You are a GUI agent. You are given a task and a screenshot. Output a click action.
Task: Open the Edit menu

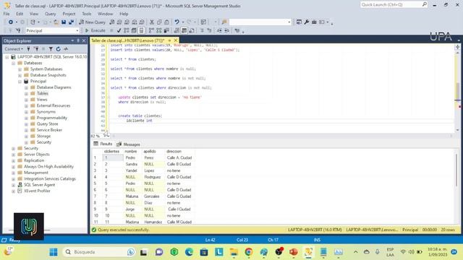[x=20, y=14]
